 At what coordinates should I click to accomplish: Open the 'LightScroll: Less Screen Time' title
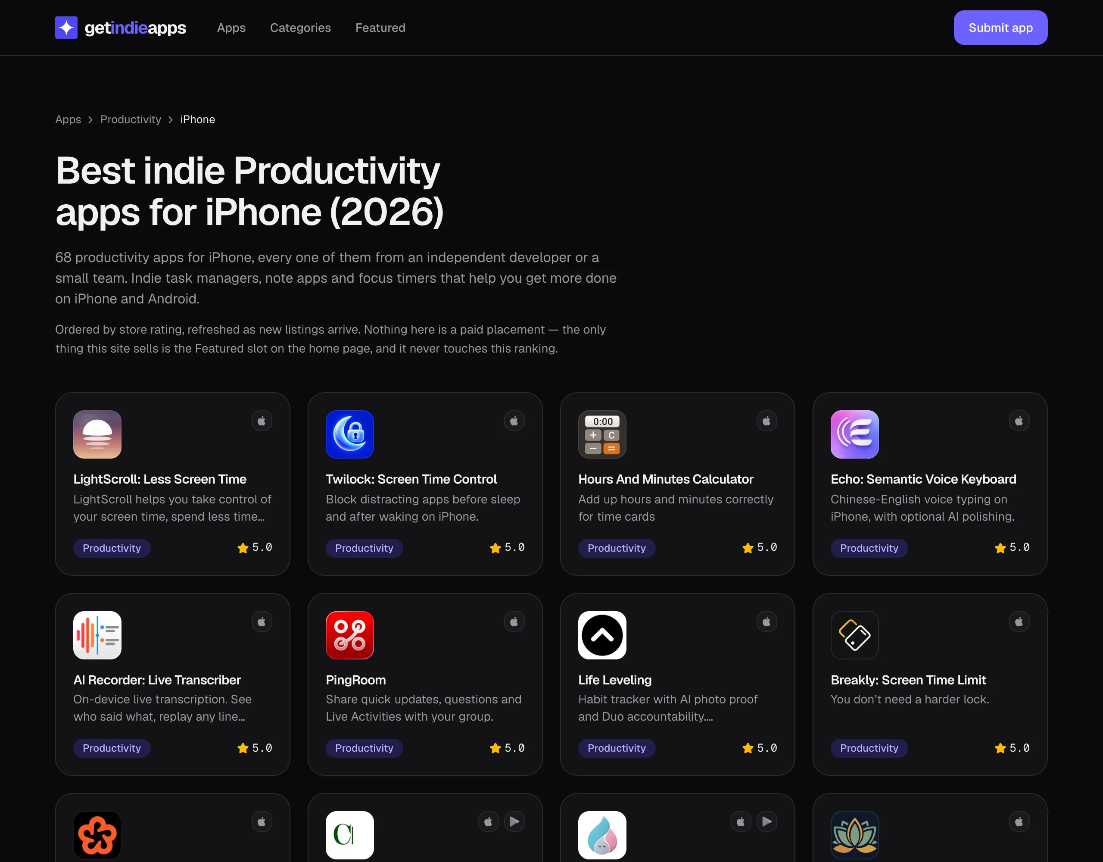click(x=159, y=479)
